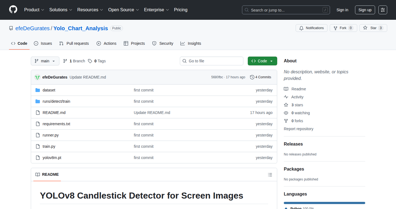Image resolution: width=396 pixels, height=209 pixels.
Task: Open the Actions tab
Action: point(106,43)
